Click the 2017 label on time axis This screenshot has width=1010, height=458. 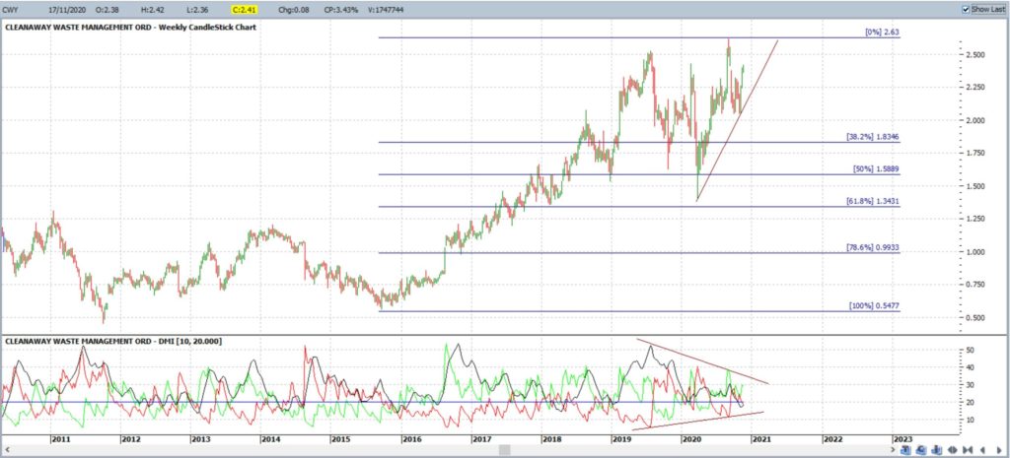(x=481, y=438)
